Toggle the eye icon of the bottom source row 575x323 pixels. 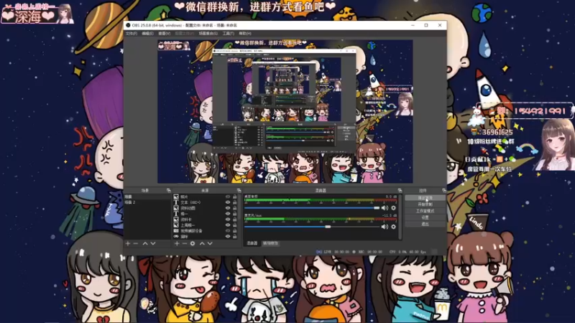pos(228,237)
